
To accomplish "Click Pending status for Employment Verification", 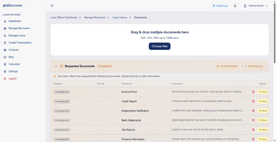I will 263,111.
